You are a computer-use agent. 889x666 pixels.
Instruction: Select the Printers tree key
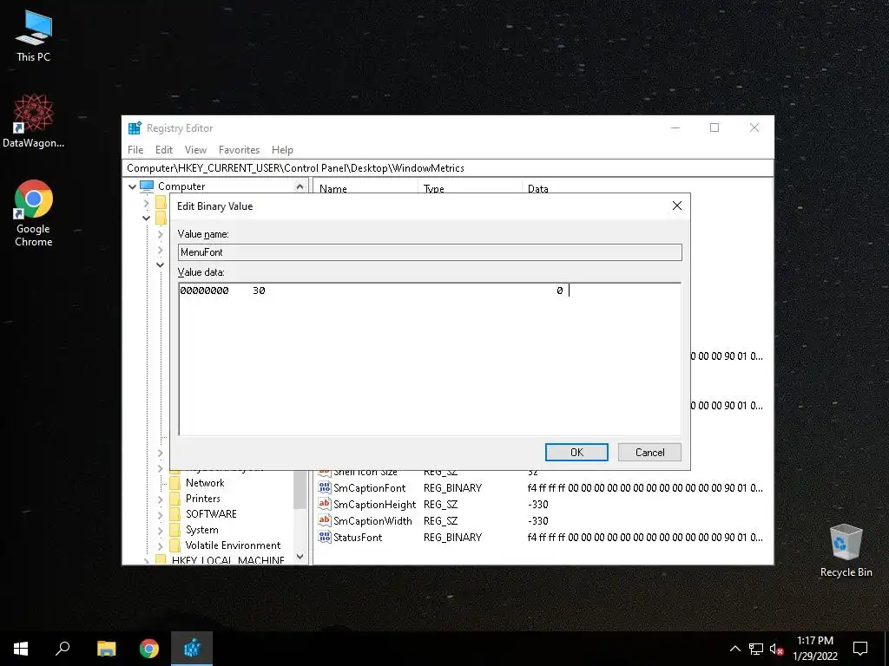click(x=203, y=499)
